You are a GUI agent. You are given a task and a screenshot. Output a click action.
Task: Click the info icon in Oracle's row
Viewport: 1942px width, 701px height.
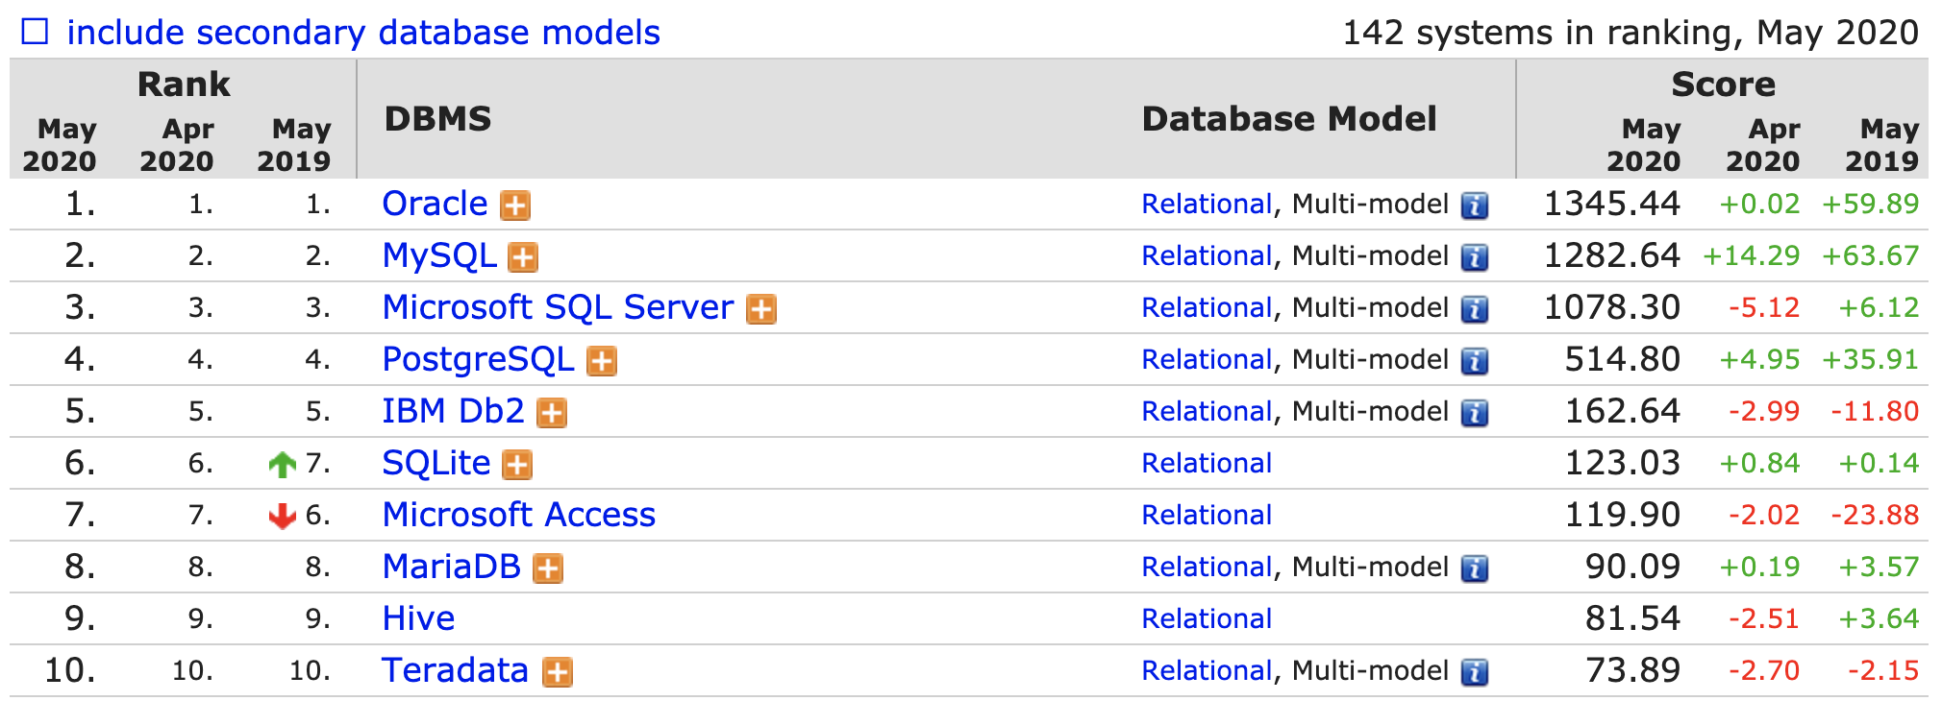pyautogui.click(x=1475, y=205)
